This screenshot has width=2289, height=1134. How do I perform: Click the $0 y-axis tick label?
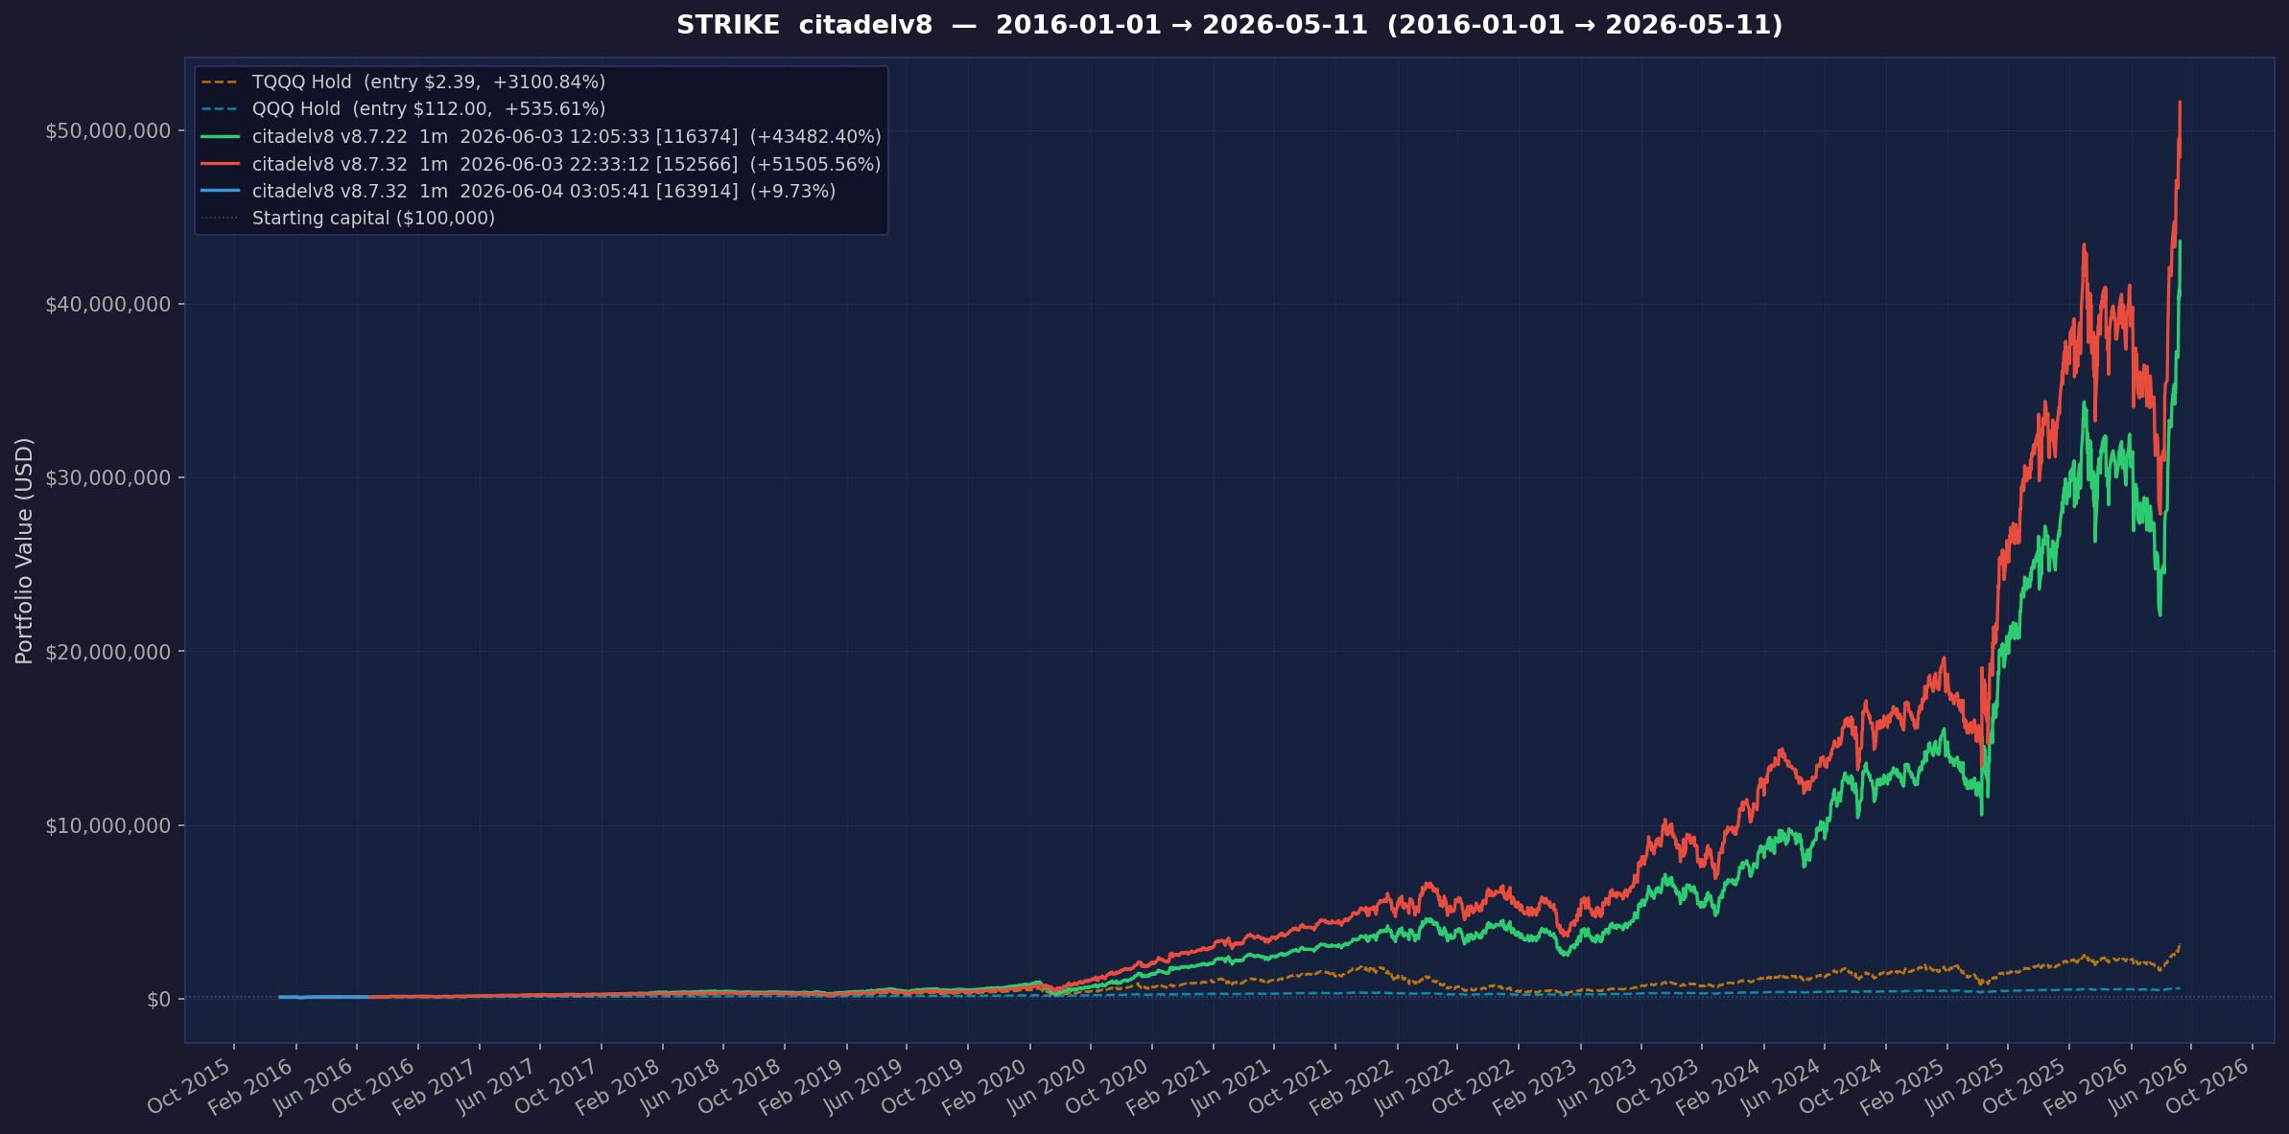(x=158, y=1000)
